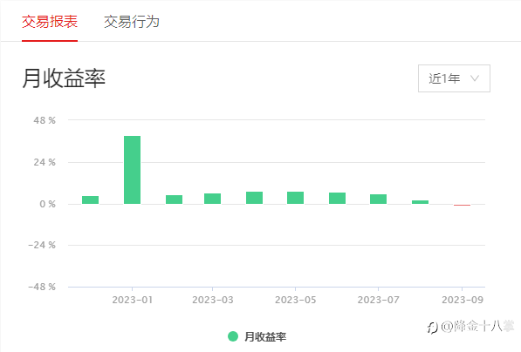Image resolution: width=521 pixels, height=352 pixels.
Task: Select the first bar before 2023-01
Action: click(x=91, y=200)
